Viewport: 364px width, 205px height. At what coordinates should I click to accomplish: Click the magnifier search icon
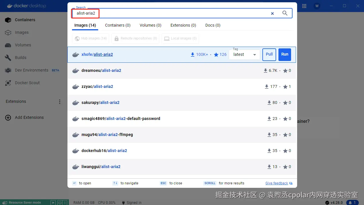[285, 13]
